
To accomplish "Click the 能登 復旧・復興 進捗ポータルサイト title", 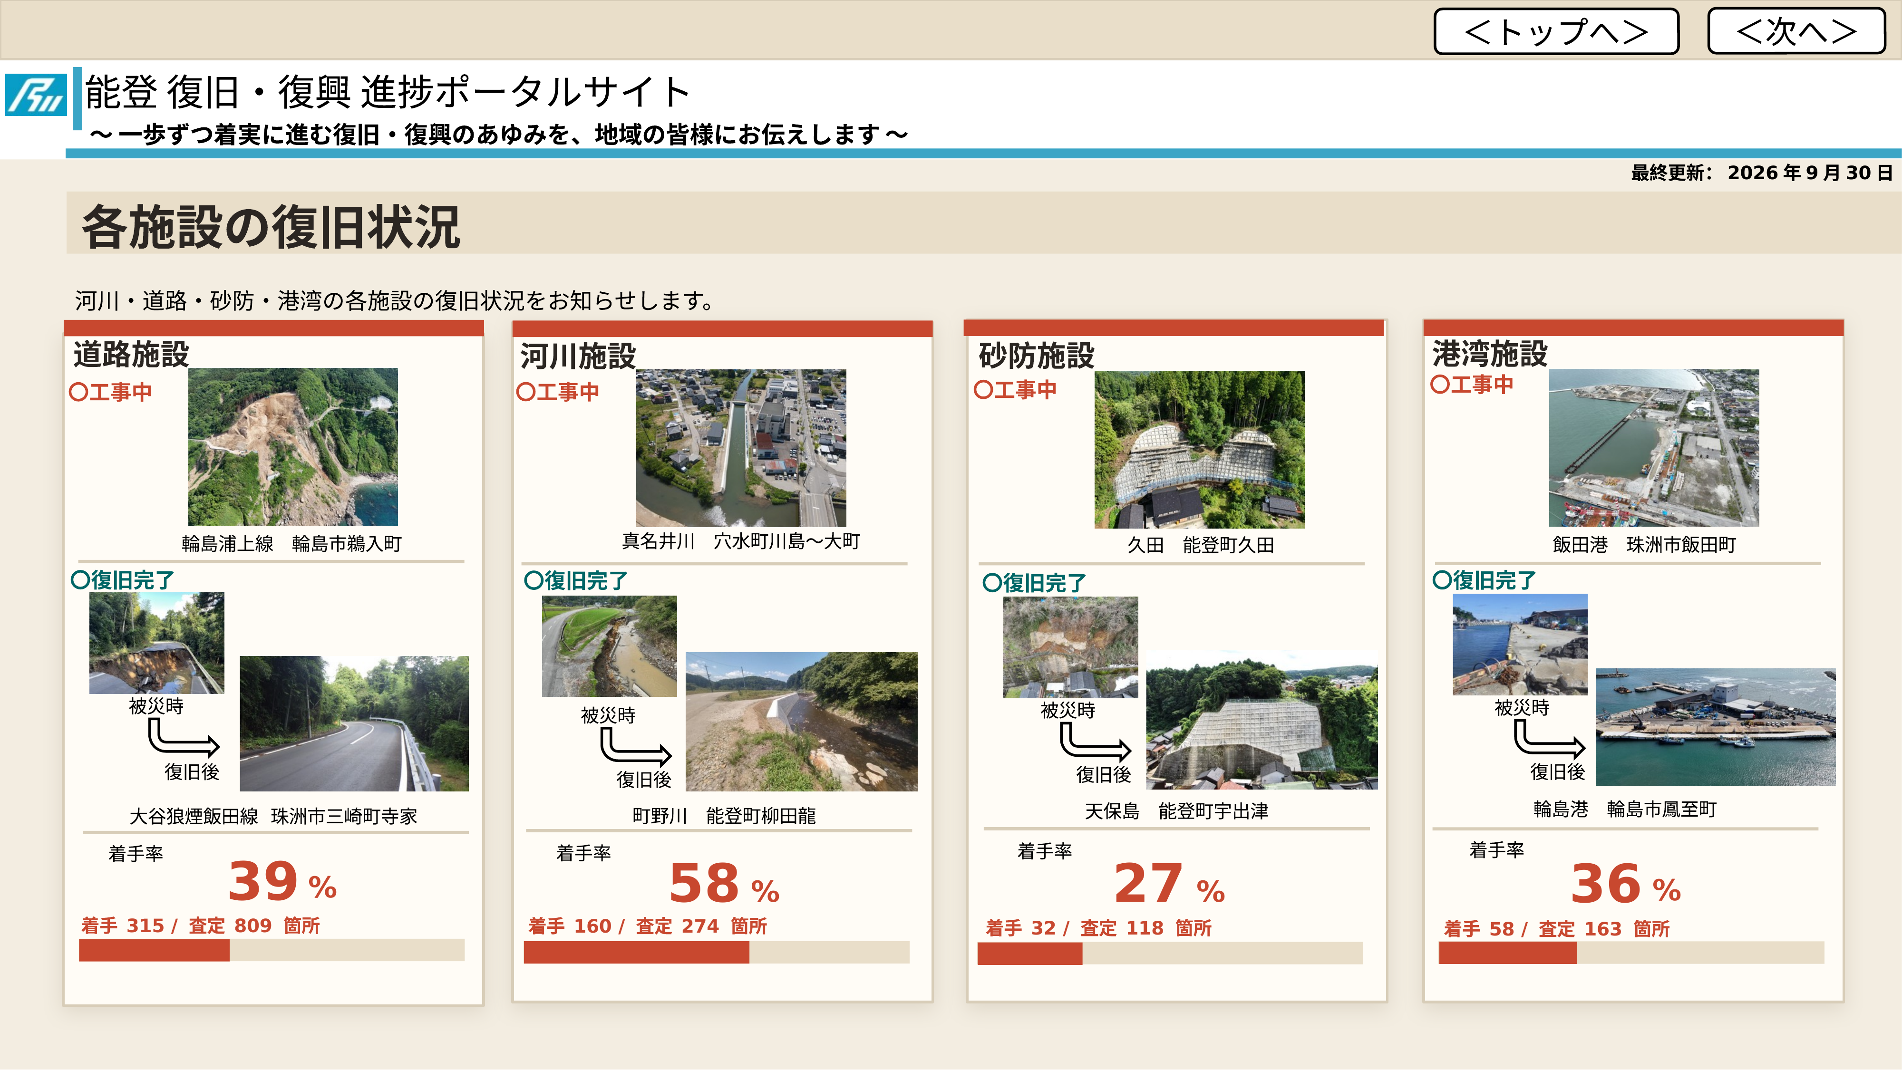I will (388, 92).
